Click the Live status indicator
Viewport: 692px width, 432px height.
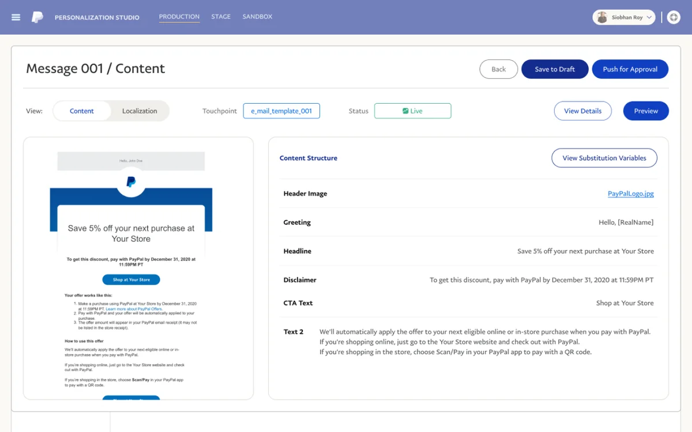[x=413, y=111]
